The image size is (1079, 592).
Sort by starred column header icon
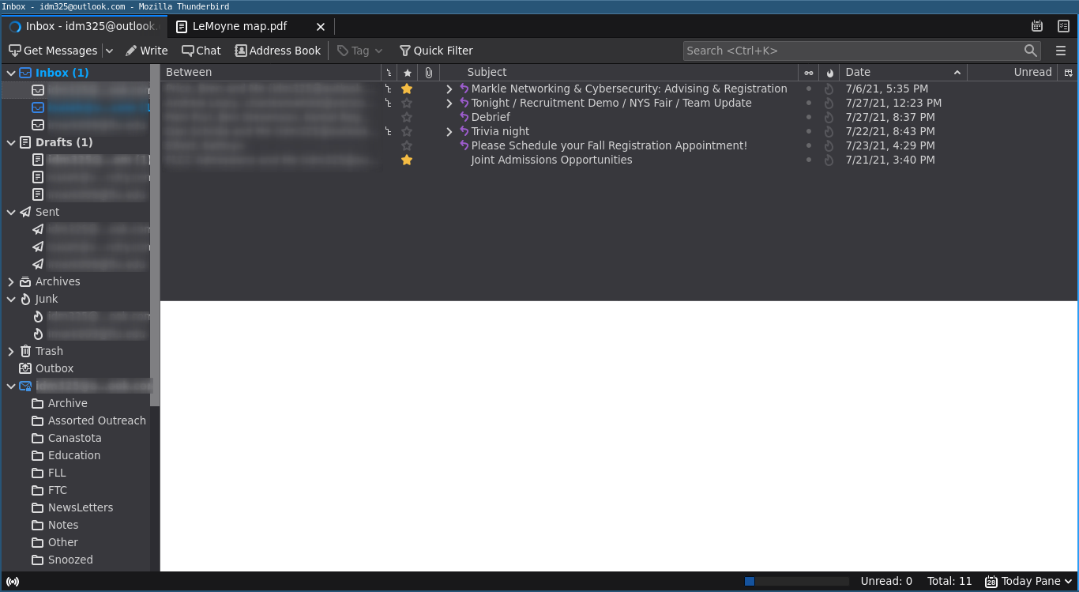point(408,72)
